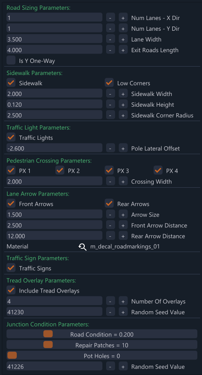Click the Crossing Width input field
This screenshot has height=375, width=202.
[x=54, y=181]
